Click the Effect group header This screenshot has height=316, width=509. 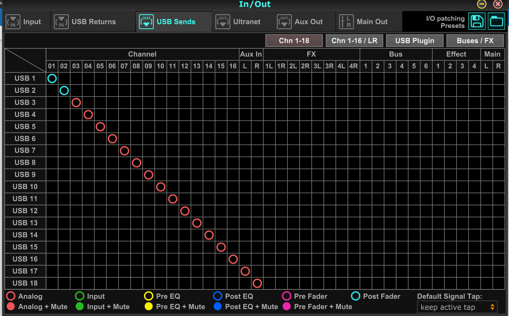tap(456, 54)
